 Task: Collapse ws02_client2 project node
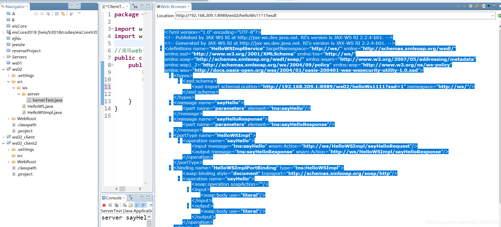point(3,143)
